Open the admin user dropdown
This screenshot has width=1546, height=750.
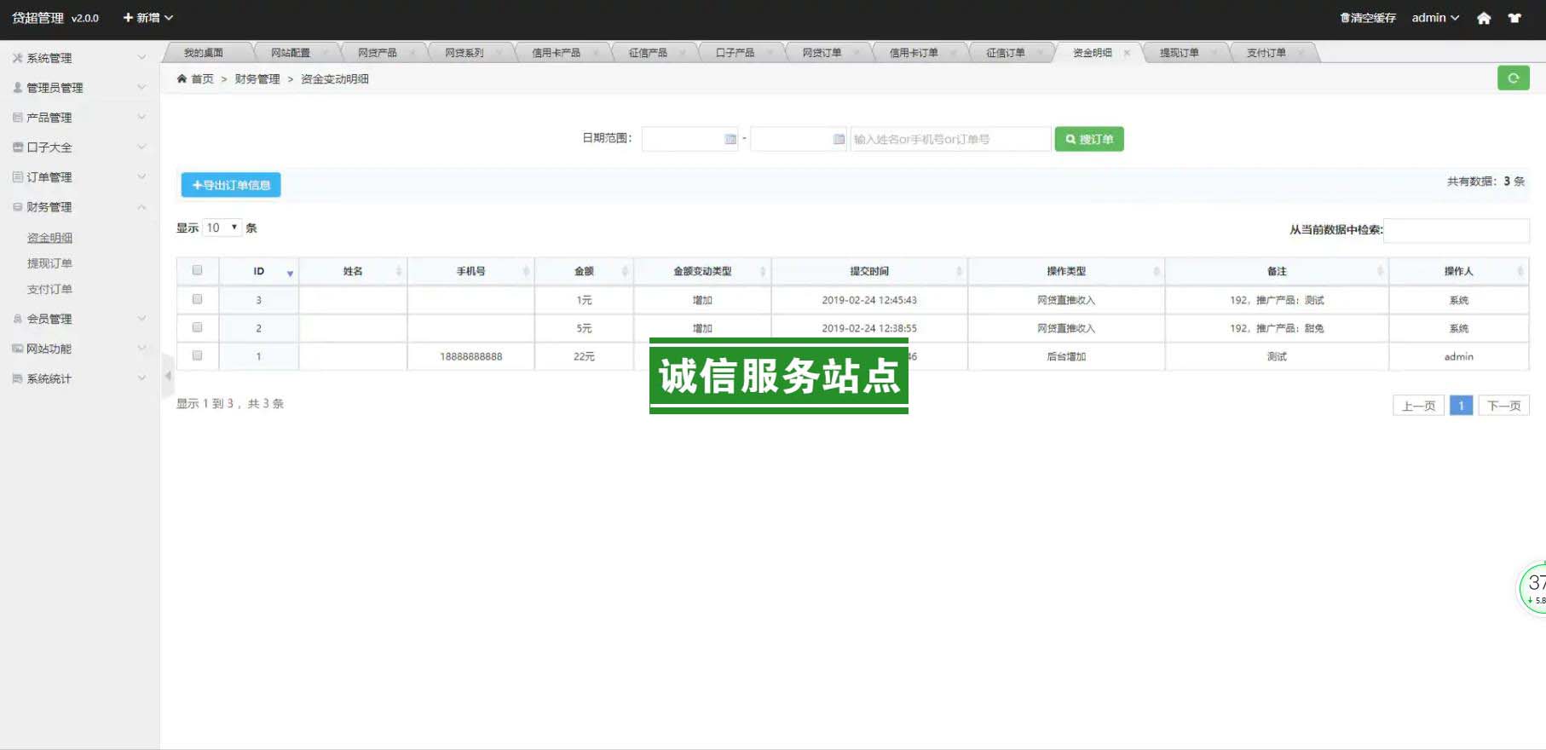click(1434, 18)
